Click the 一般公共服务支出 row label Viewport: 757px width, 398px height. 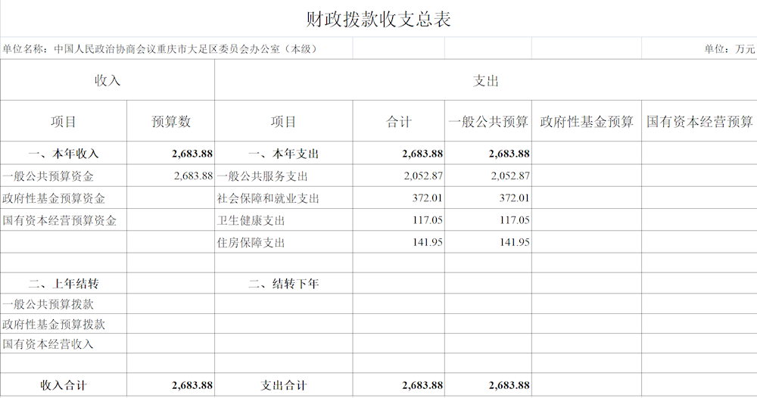tap(263, 176)
